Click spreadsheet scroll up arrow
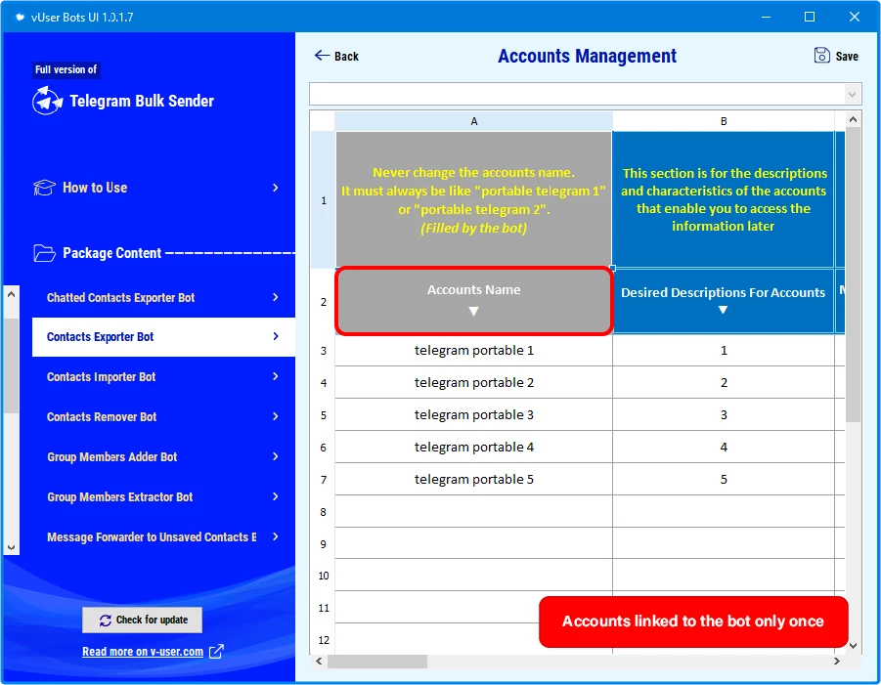Image resolution: width=881 pixels, height=685 pixels. [x=853, y=119]
